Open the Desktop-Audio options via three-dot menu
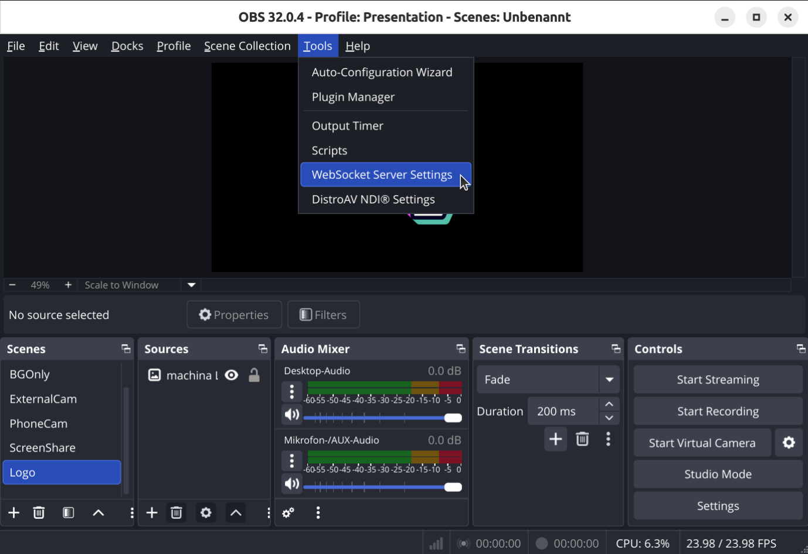Screen dimensions: 808x554 pyautogui.click(x=291, y=391)
